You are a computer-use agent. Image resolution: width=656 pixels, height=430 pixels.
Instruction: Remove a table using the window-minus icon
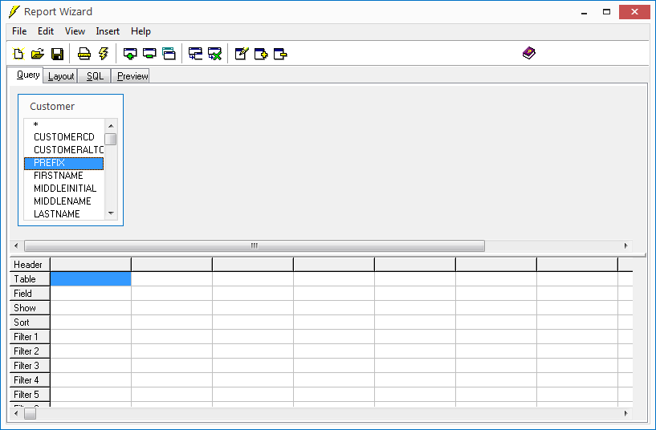pos(149,54)
